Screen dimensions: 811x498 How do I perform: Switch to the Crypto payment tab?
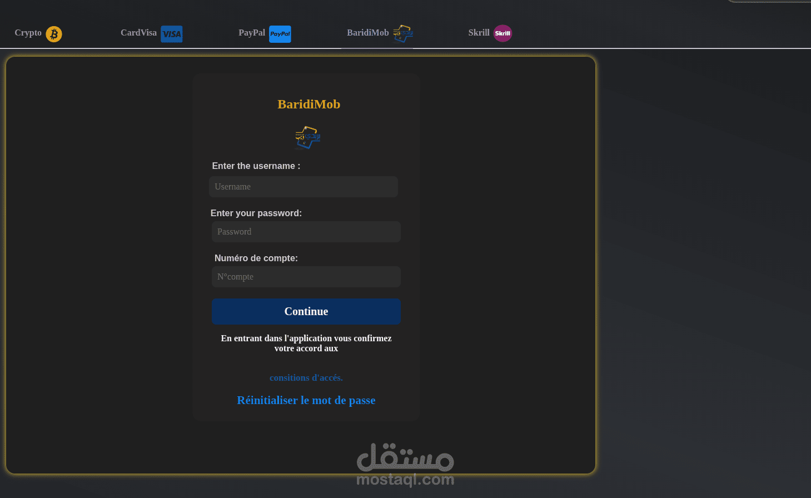(28, 33)
